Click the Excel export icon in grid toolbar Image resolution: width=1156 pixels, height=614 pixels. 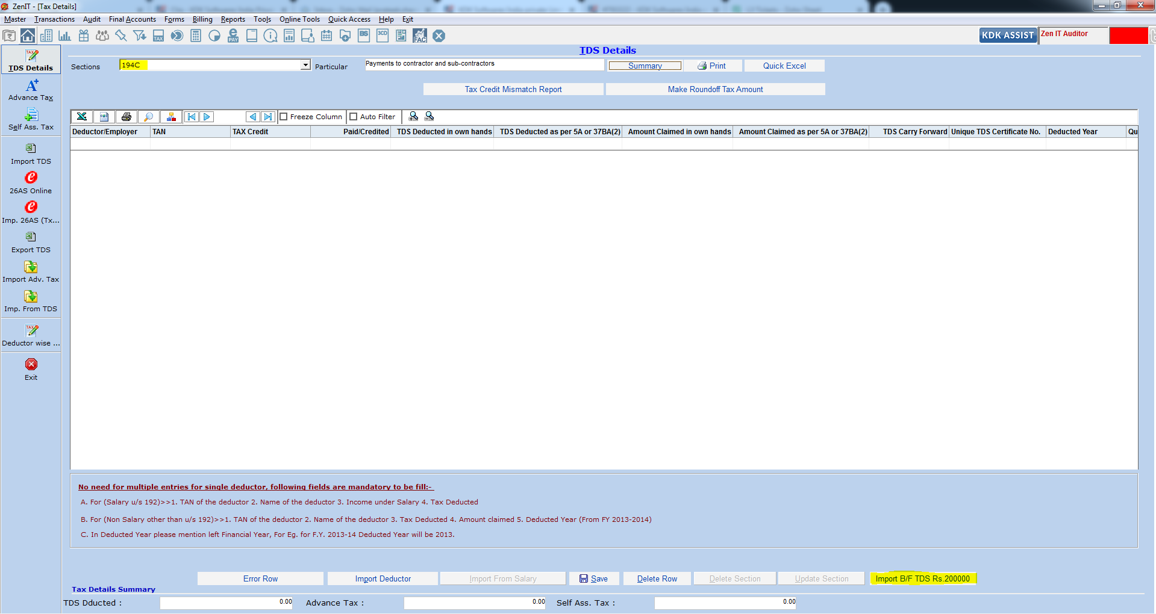click(x=82, y=117)
